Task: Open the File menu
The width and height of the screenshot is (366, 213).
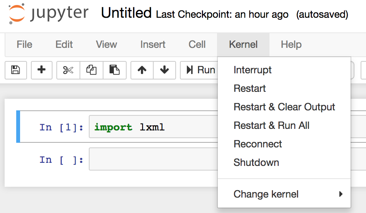Action: click(x=24, y=44)
